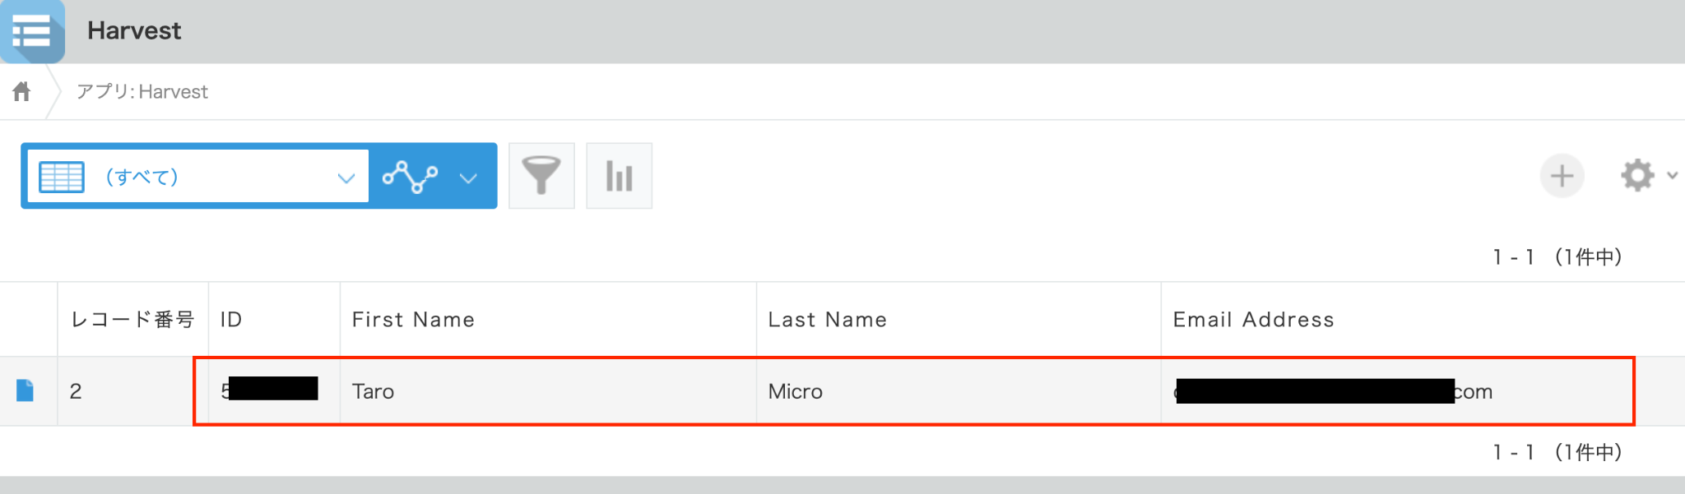Screen dimensions: 1685x494
Task: Sort by the レコード番号 column header
Action: tap(132, 320)
